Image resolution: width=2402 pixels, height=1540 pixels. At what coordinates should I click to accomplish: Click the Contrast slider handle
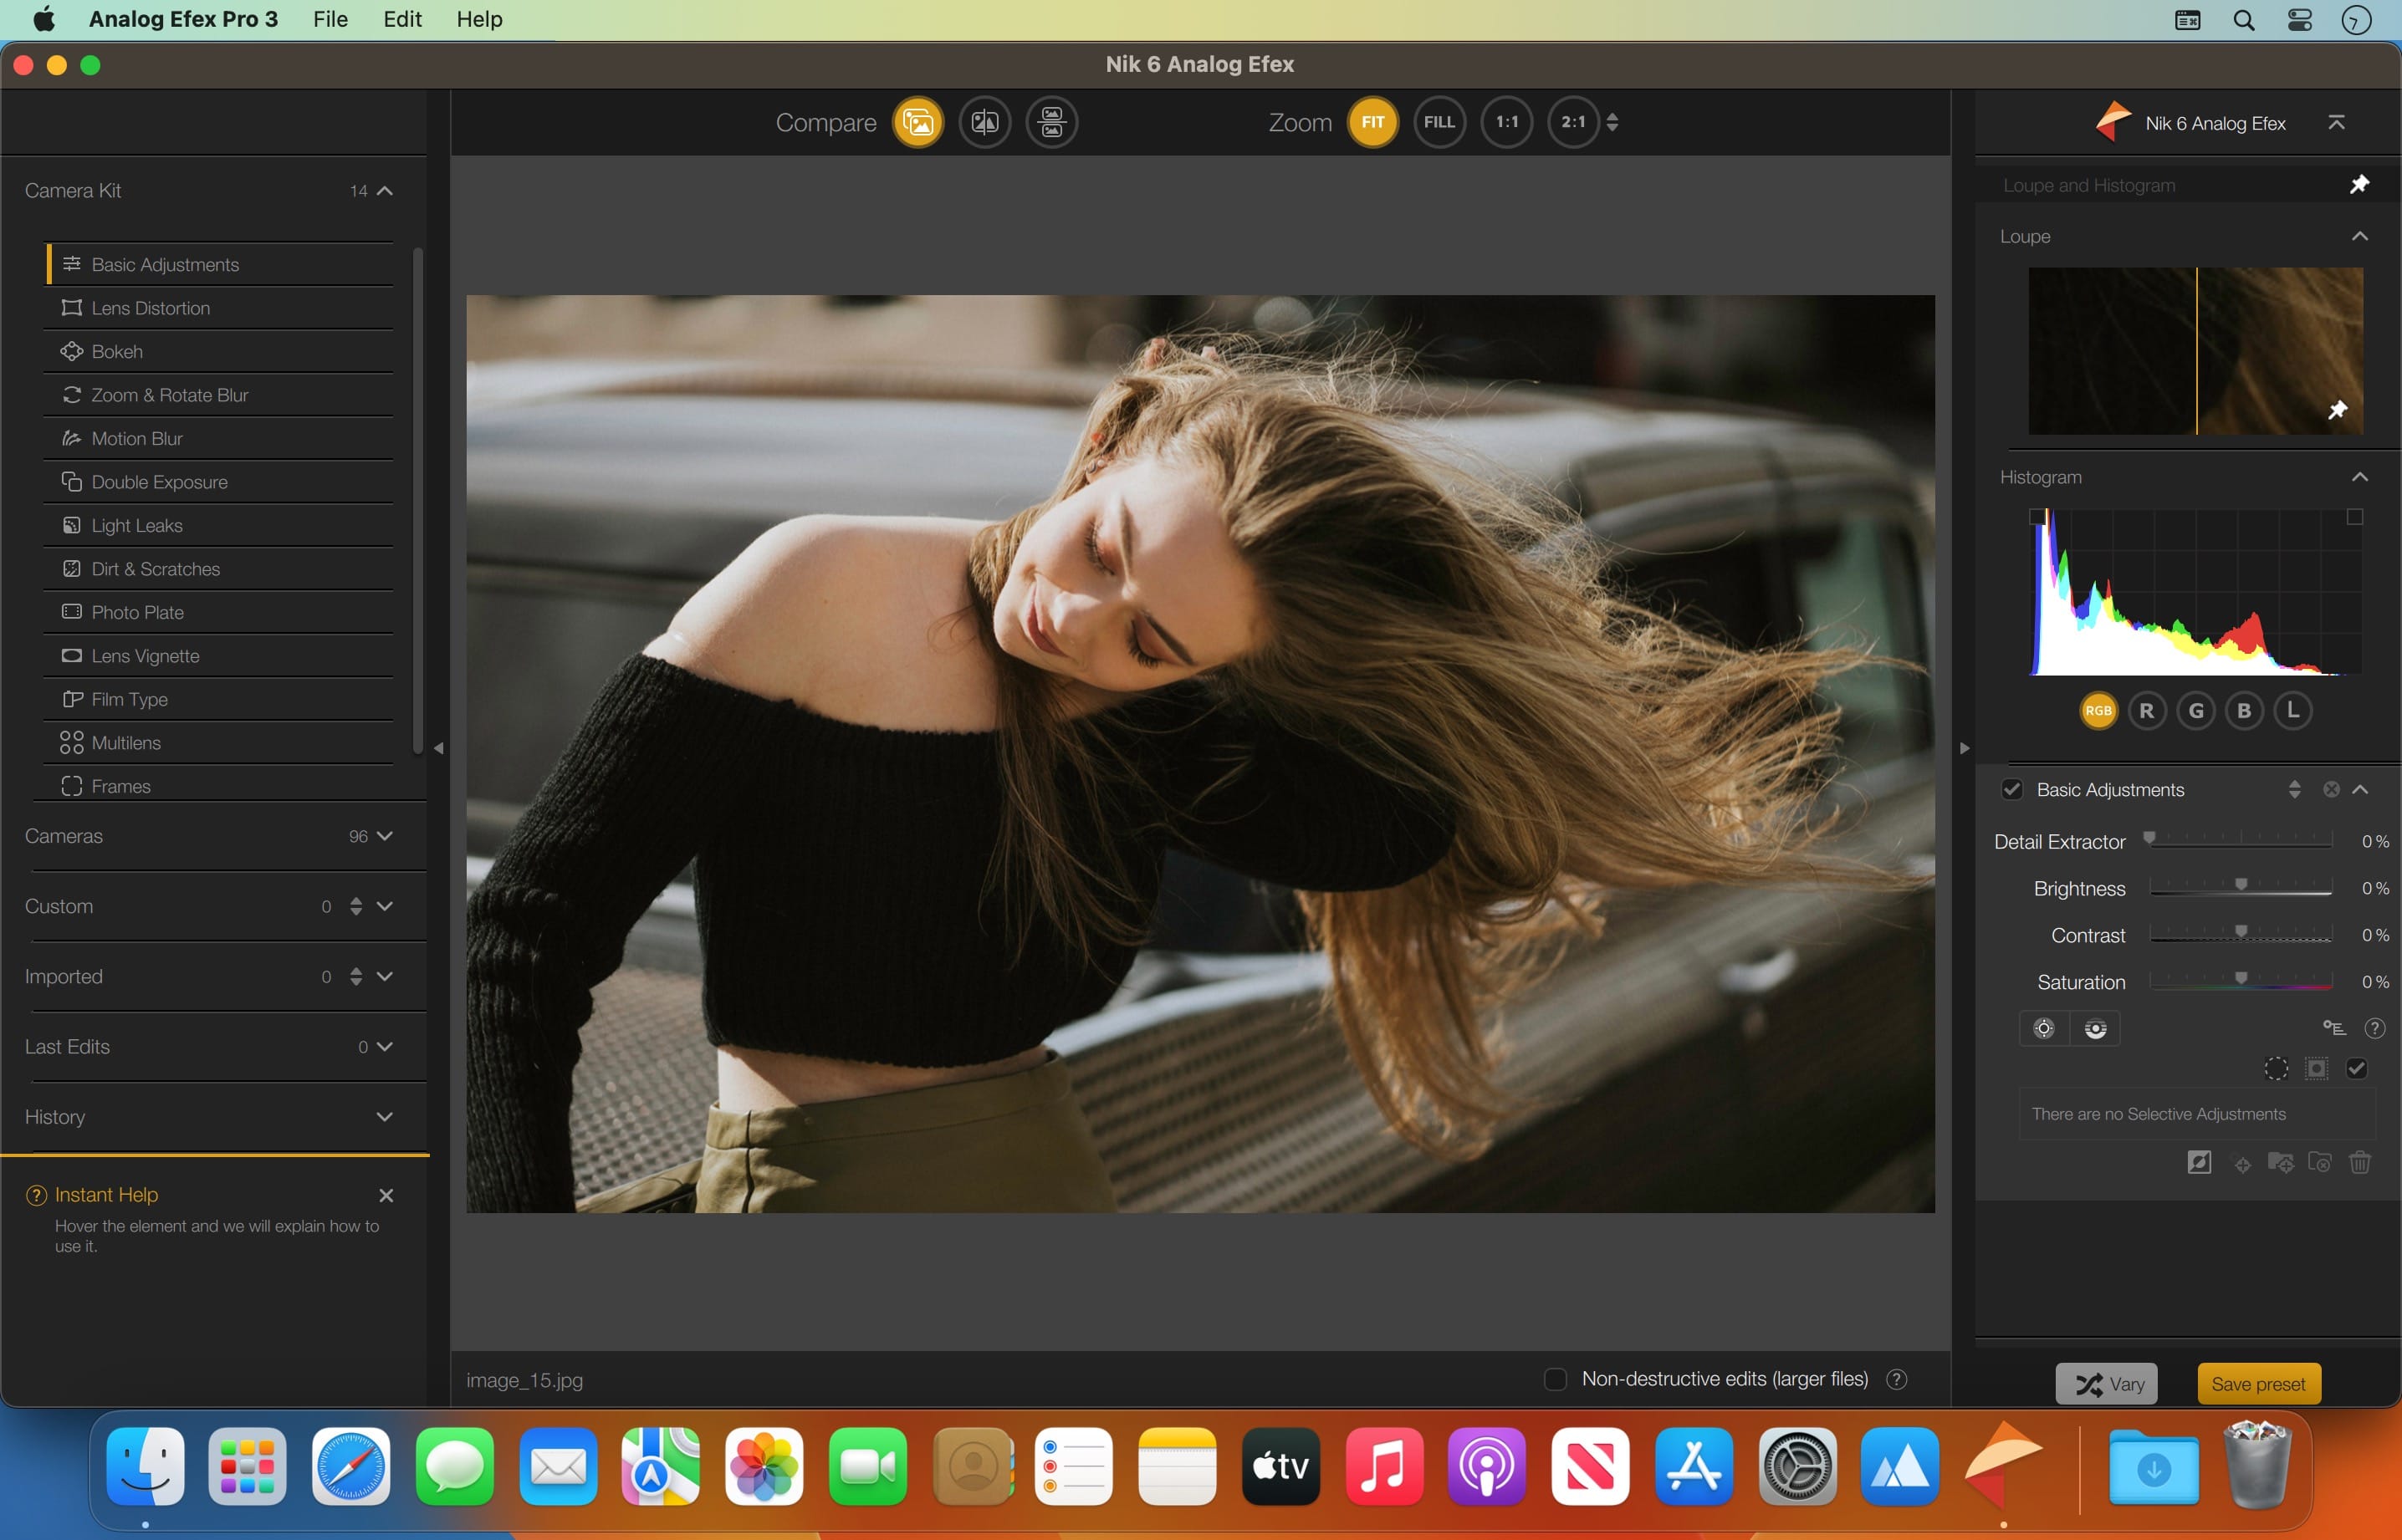click(2241, 931)
